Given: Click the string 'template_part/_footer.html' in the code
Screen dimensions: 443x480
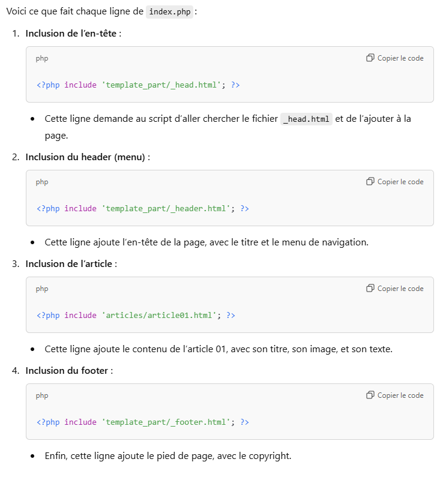Looking at the screenshot, I should click(166, 422).
